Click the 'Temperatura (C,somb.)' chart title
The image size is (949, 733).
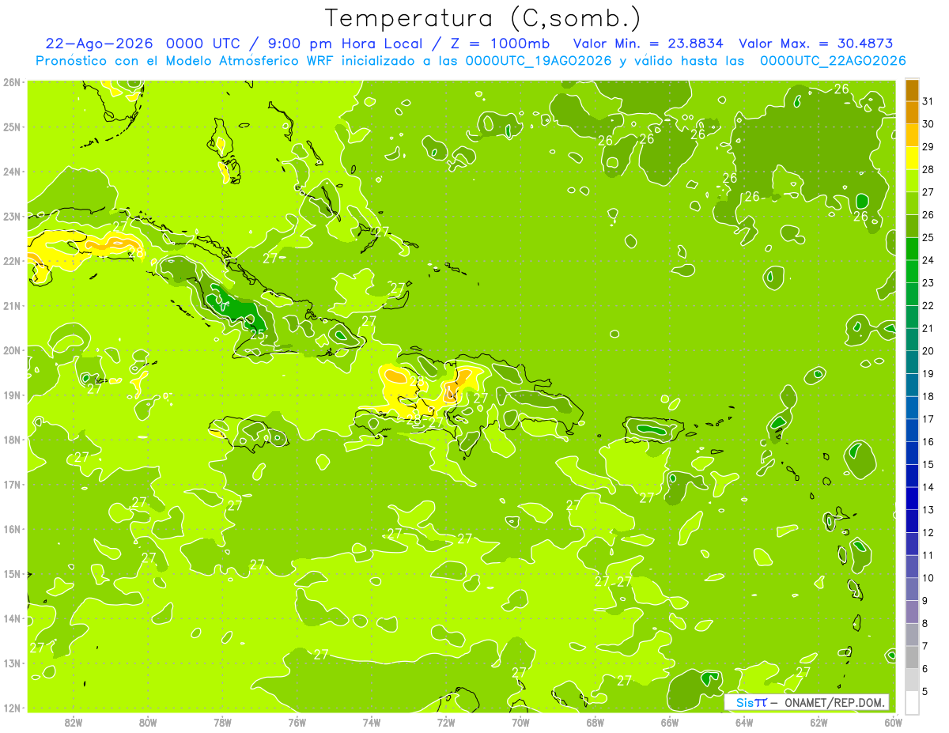pyautogui.click(x=483, y=18)
